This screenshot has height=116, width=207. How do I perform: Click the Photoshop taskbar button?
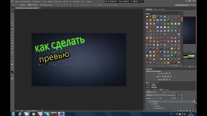61,114
